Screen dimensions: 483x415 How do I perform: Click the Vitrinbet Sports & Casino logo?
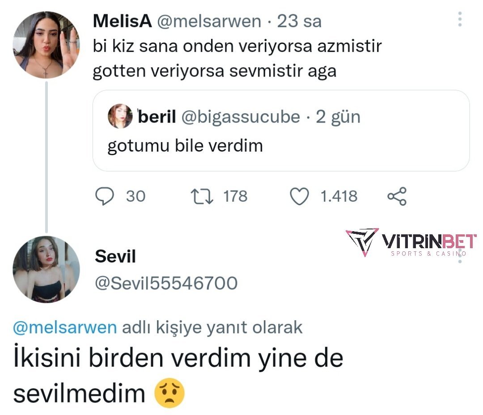click(x=411, y=243)
